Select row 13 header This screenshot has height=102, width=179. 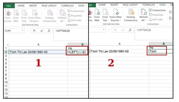6,93
